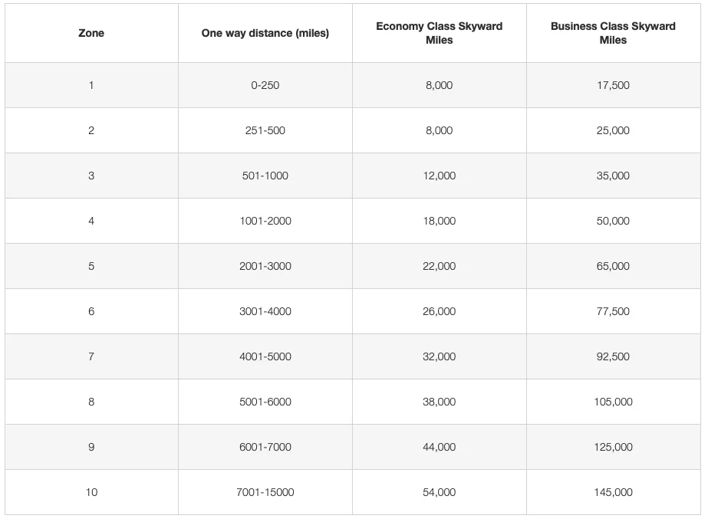Select the 3001-4000 distance range
708x522 pixels.
265,311
